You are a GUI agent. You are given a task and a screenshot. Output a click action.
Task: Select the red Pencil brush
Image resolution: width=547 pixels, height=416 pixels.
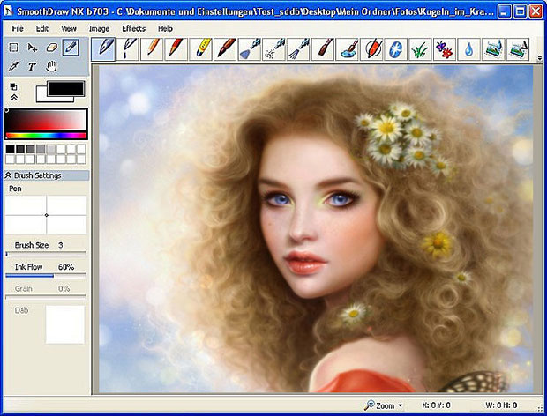coord(176,49)
